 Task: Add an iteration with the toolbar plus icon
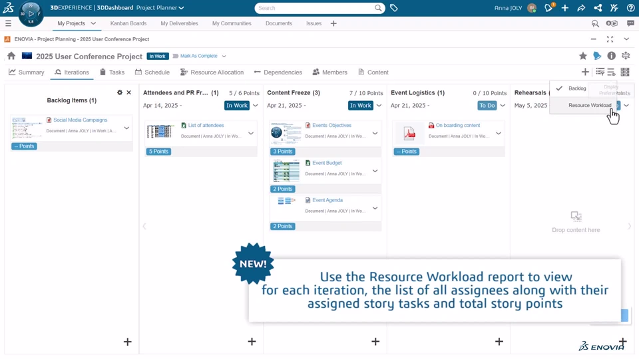(585, 72)
